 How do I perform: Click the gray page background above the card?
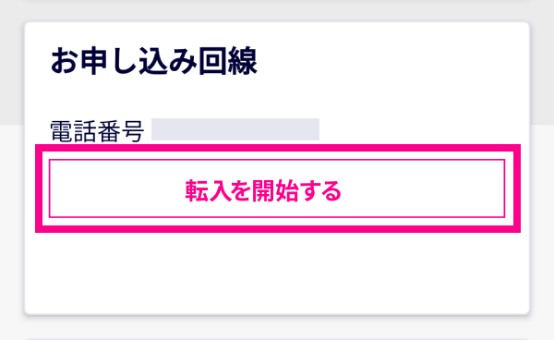coord(277,11)
